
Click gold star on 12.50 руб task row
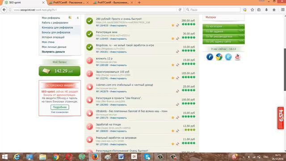point(173,131)
